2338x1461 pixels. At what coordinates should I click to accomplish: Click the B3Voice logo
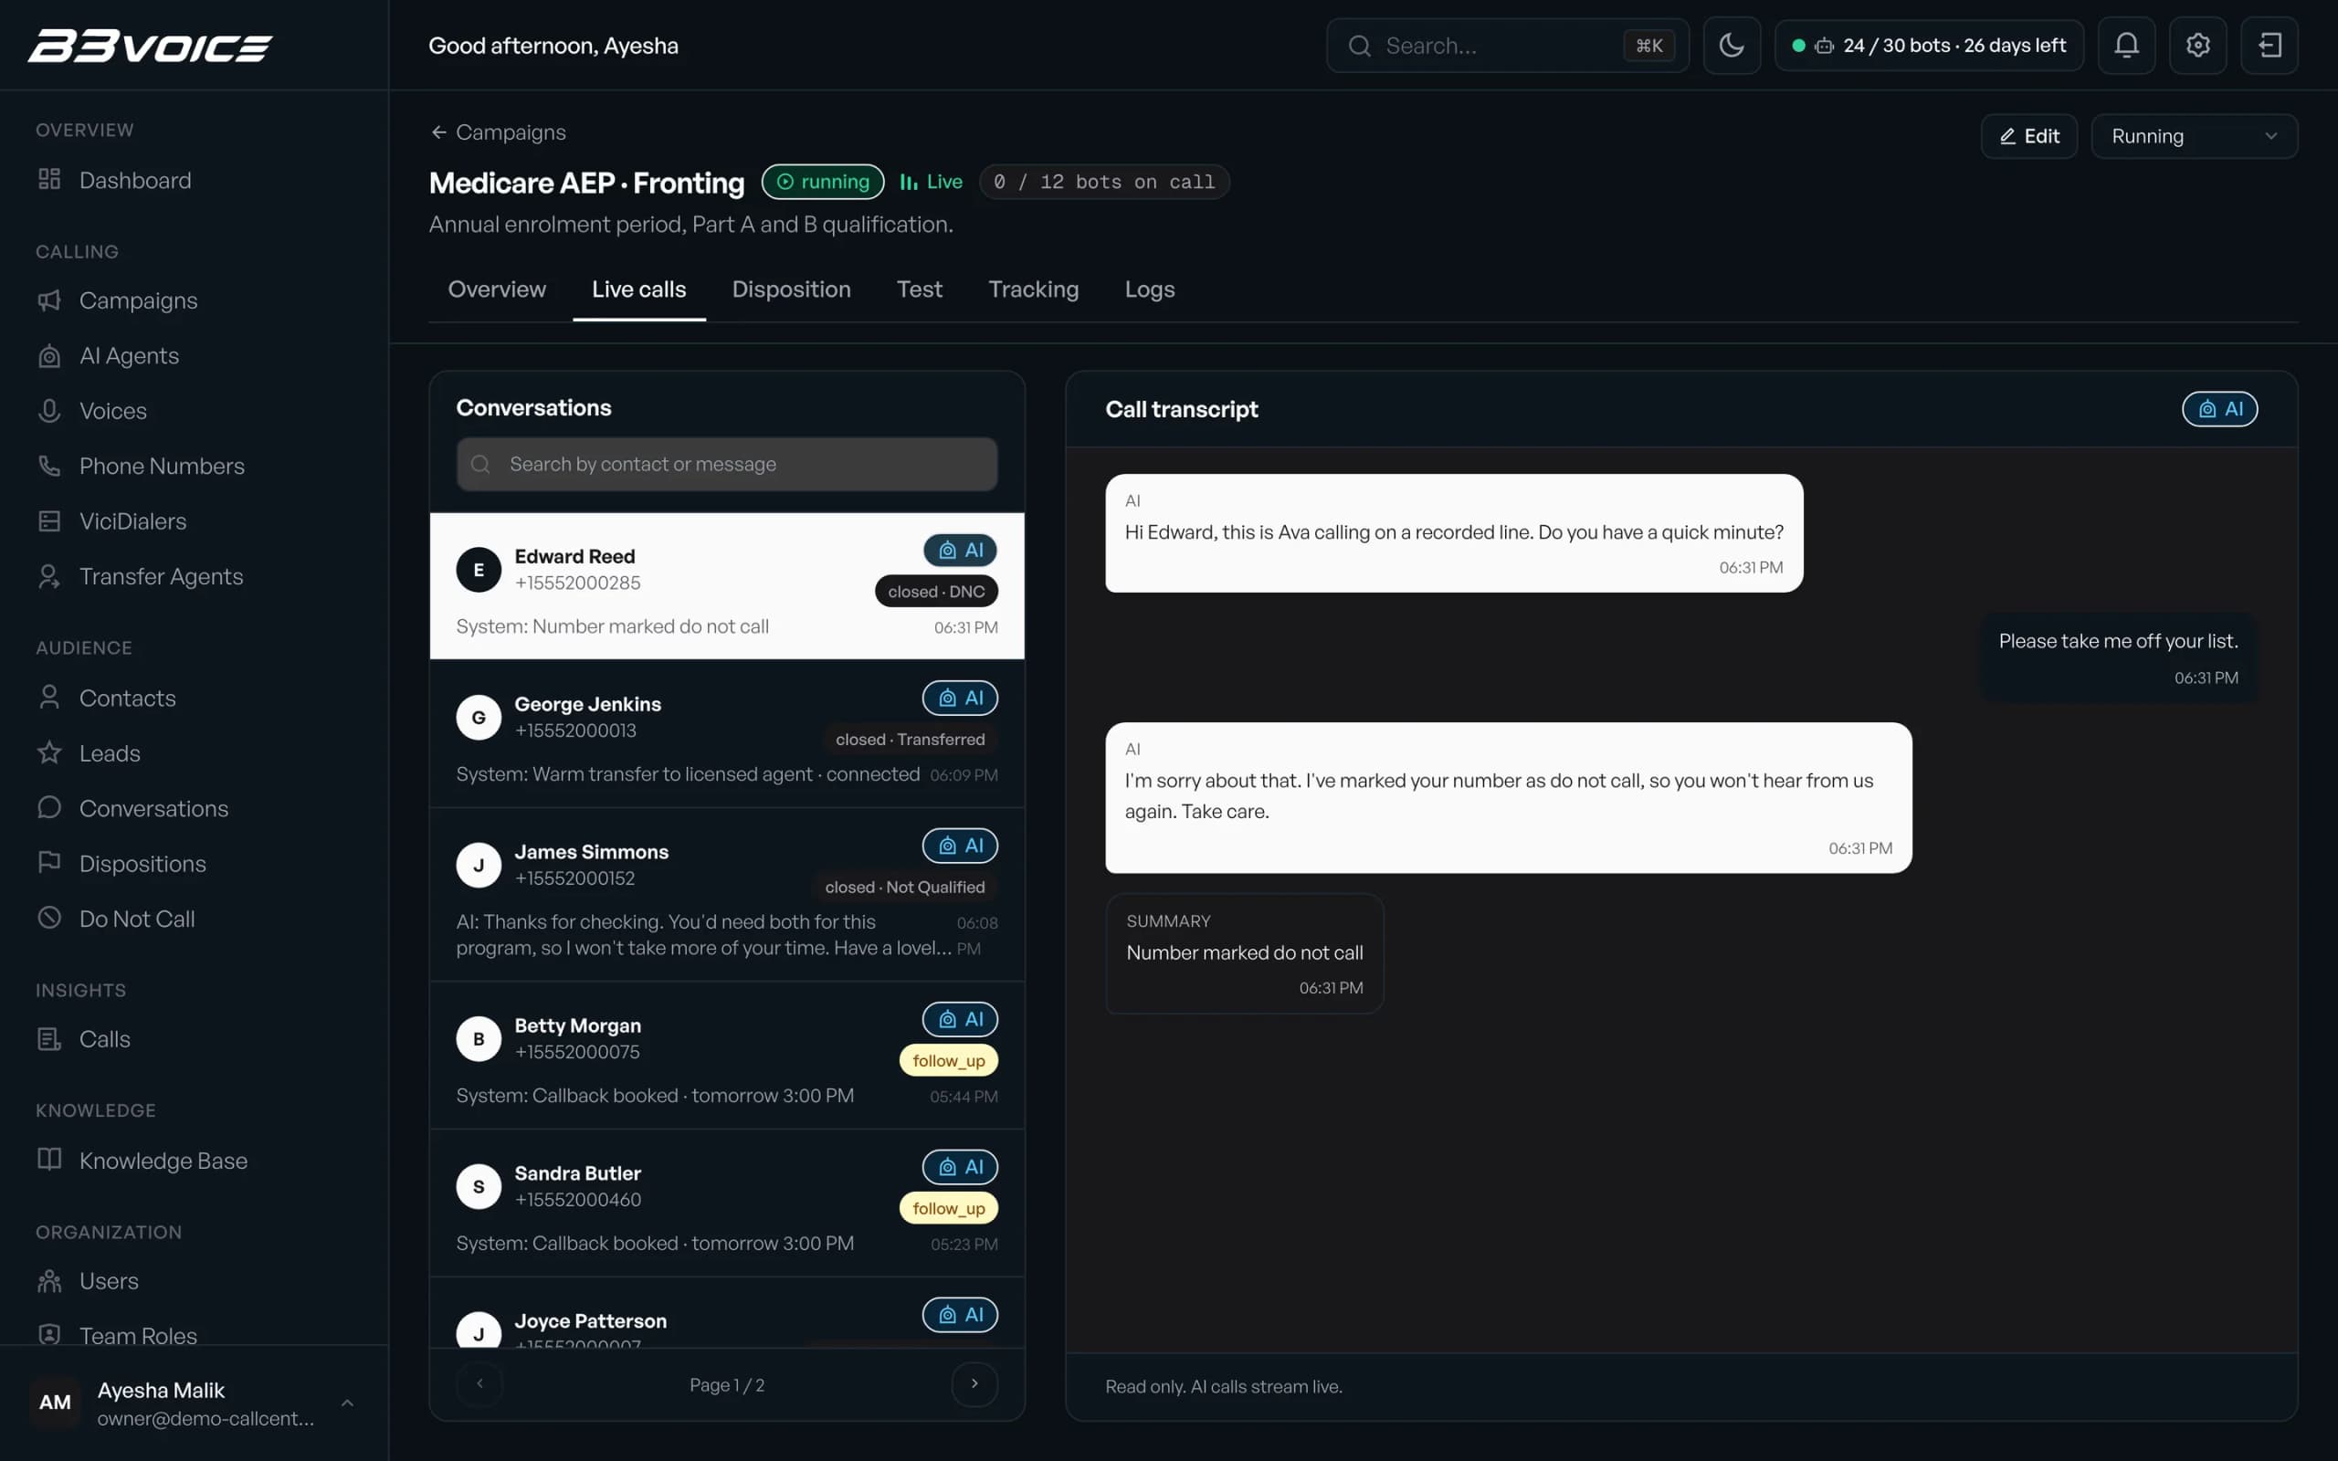coord(150,46)
